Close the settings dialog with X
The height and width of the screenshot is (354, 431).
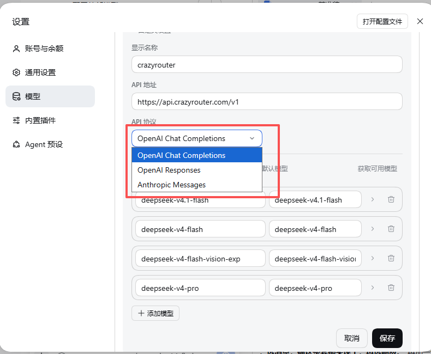[420, 21]
